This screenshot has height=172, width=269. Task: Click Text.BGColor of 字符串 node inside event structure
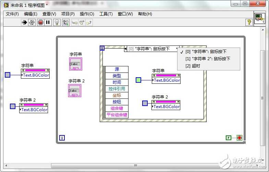point(167,80)
